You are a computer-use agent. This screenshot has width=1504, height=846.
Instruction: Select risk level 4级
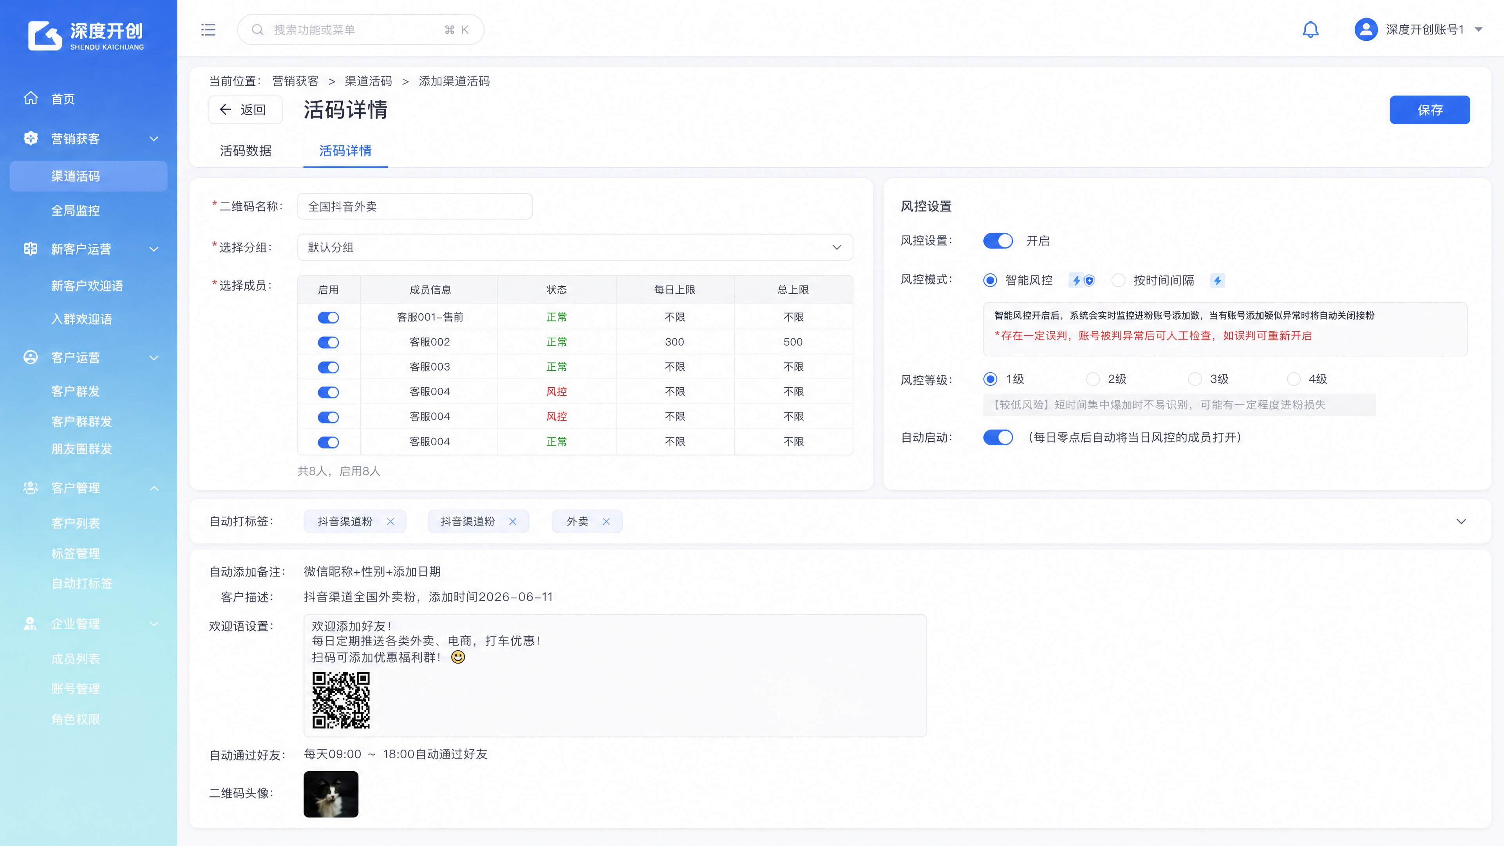(1294, 380)
